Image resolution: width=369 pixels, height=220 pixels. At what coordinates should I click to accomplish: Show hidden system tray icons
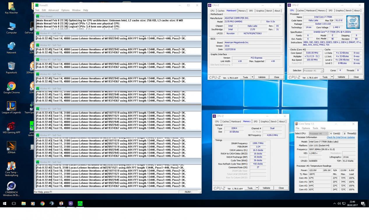tap(334, 203)
